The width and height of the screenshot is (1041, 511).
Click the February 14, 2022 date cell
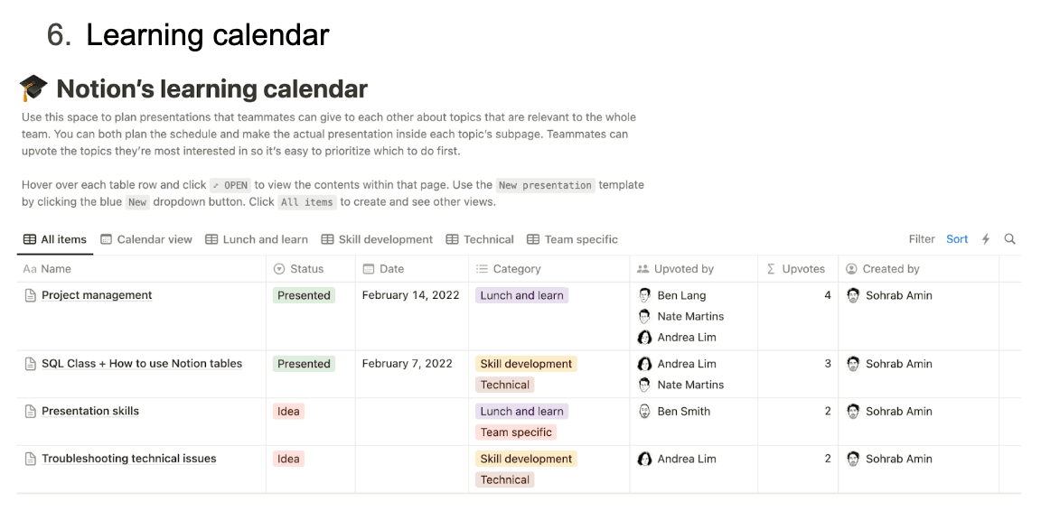coord(410,295)
